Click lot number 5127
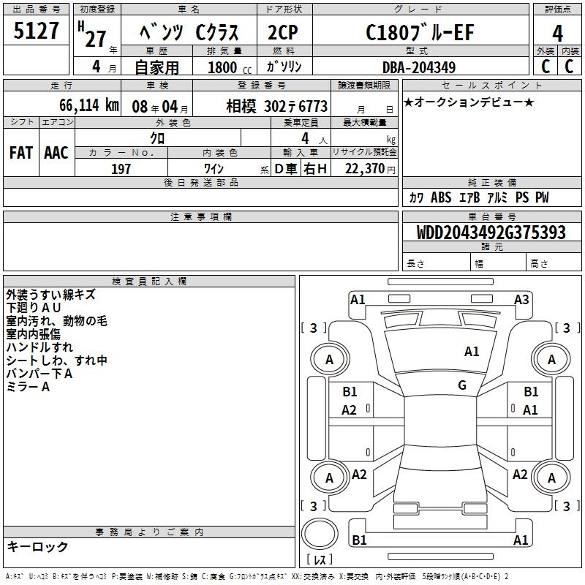The image size is (585, 585). pyautogui.click(x=37, y=31)
